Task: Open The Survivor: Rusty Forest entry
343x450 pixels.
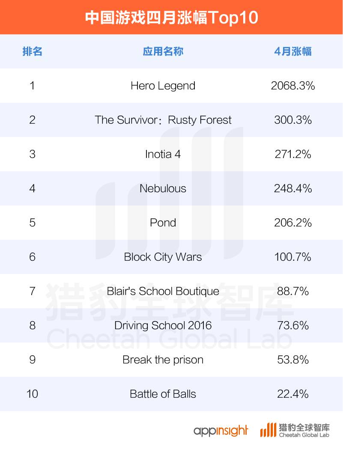Action: (163, 120)
